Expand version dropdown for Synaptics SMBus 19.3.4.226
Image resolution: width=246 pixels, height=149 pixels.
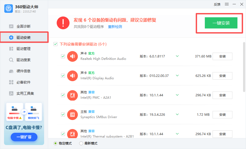[x=177, y=114]
